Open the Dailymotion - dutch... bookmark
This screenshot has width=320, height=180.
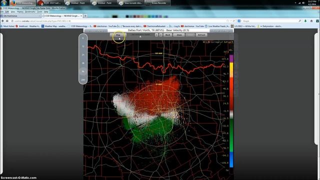tap(269, 26)
